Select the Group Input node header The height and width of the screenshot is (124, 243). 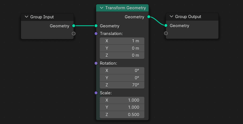[x=47, y=17]
